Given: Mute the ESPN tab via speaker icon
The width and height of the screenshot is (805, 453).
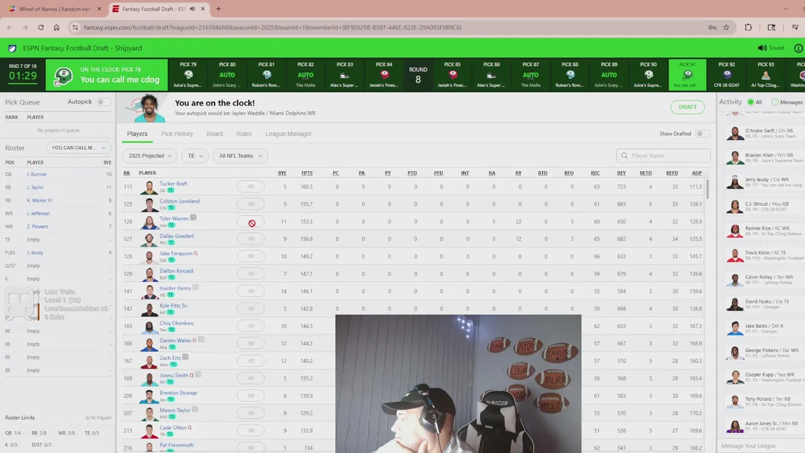Looking at the screenshot, I should (x=192, y=9).
